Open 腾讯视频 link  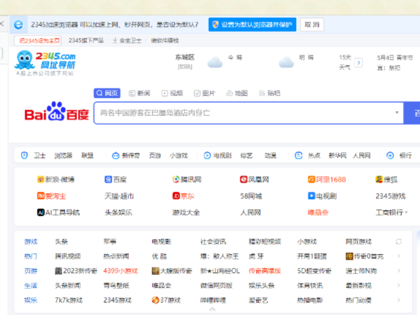[x=68, y=256]
